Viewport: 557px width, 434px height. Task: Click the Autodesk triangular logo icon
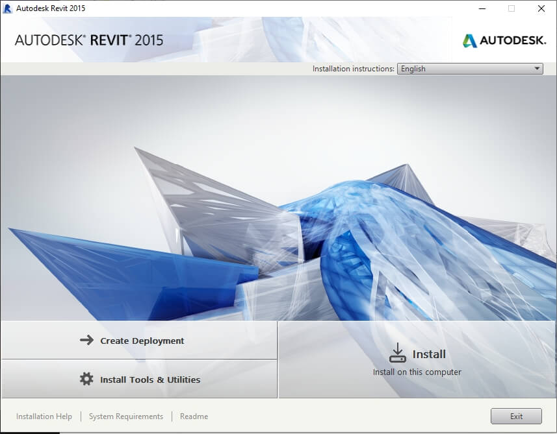[469, 41]
